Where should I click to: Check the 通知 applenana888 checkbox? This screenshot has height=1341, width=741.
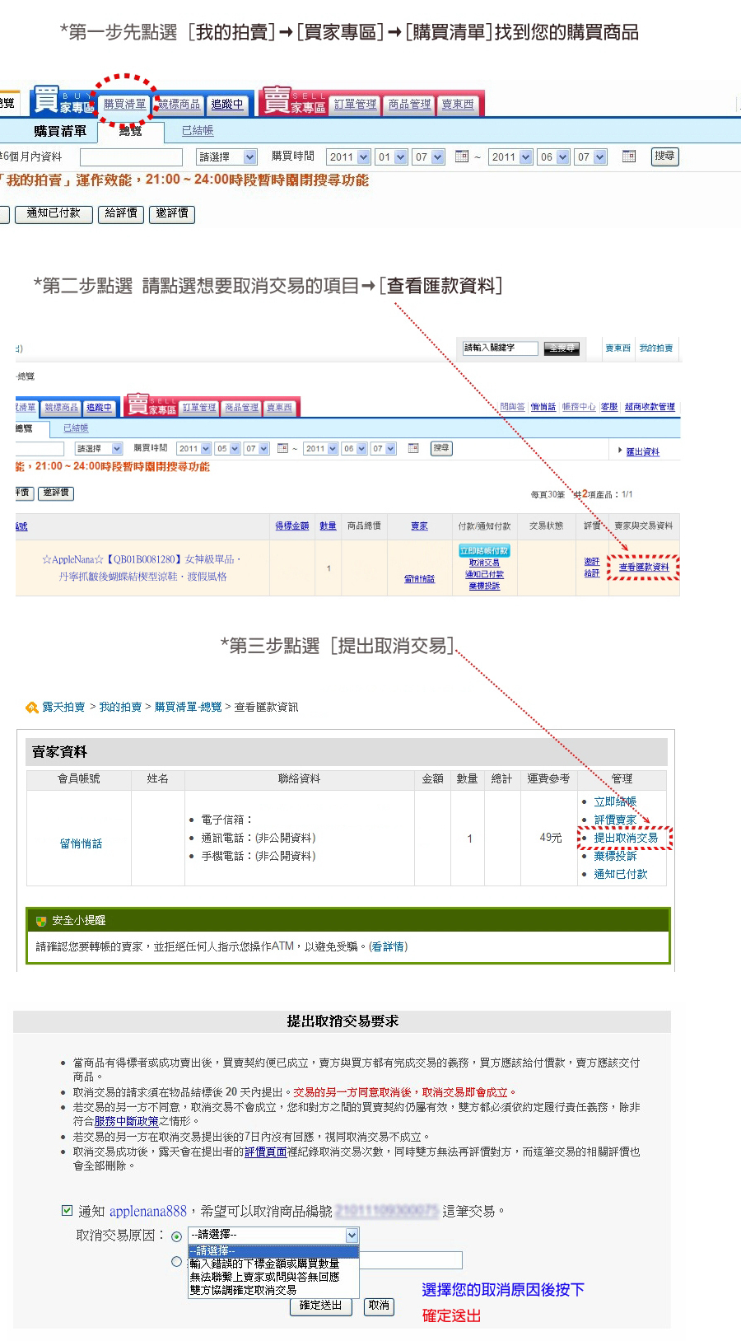click(68, 1210)
